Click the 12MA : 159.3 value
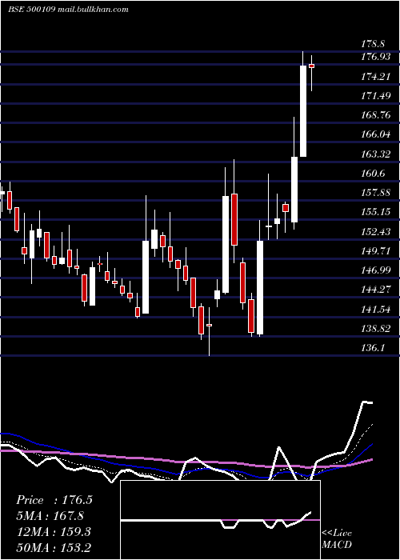400x560 pixels. pyautogui.click(x=54, y=532)
